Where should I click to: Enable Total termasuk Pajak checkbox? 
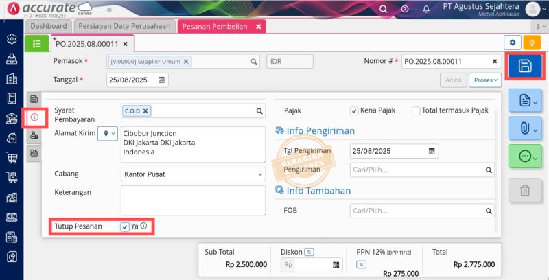pyautogui.click(x=416, y=110)
